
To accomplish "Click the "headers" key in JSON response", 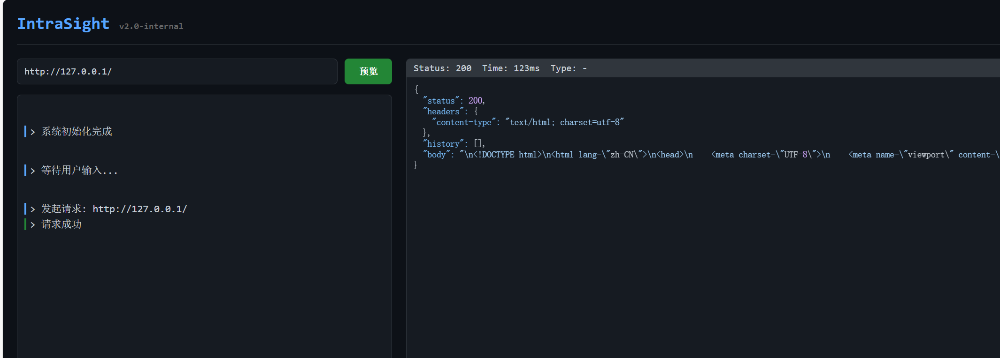I will [x=443, y=112].
